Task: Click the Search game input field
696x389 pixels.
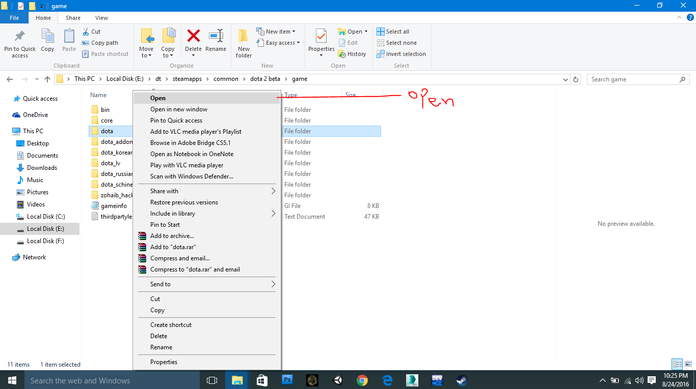Action: (x=638, y=79)
